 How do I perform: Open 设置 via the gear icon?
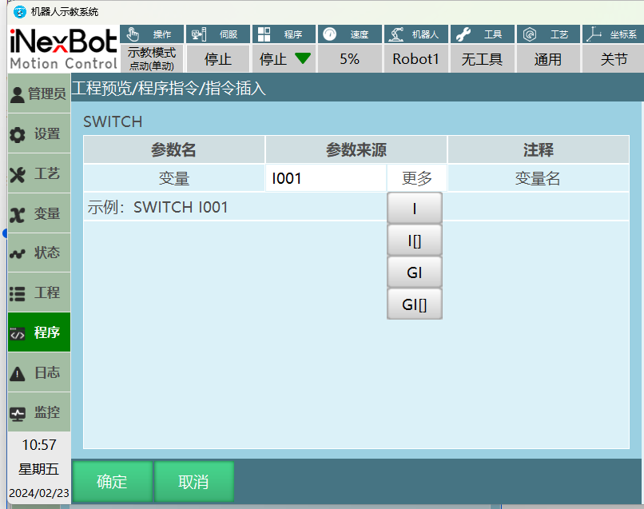pyautogui.click(x=17, y=135)
